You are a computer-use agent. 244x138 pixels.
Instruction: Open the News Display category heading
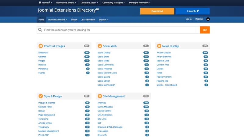[x=170, y=46]
